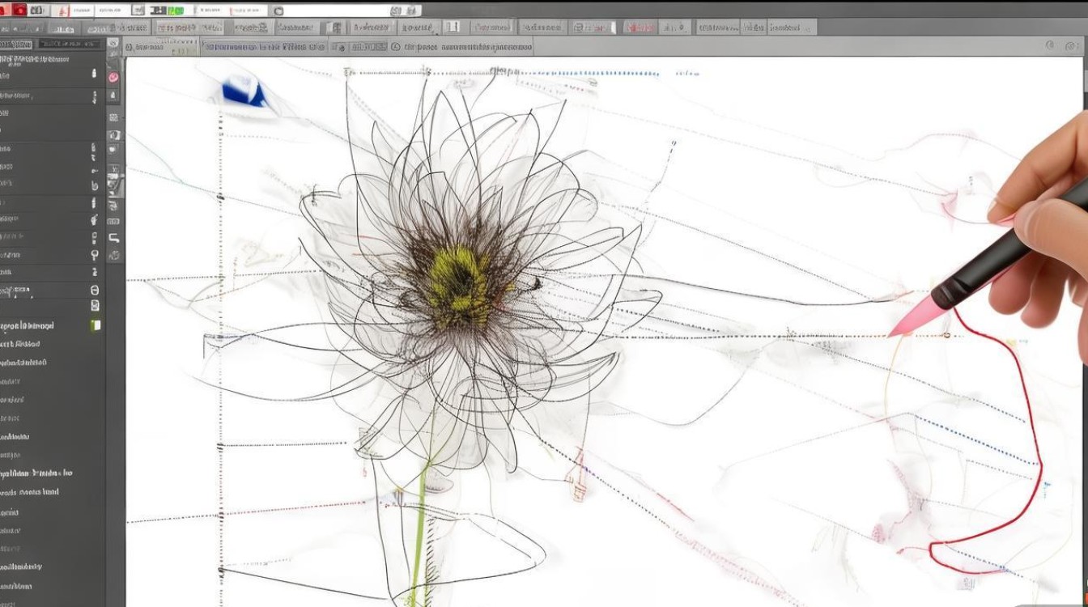Toggle the round icon below the magnifier in left panel
The width and height of the screenshot is (1088, 607).
[x=95, y=290]
